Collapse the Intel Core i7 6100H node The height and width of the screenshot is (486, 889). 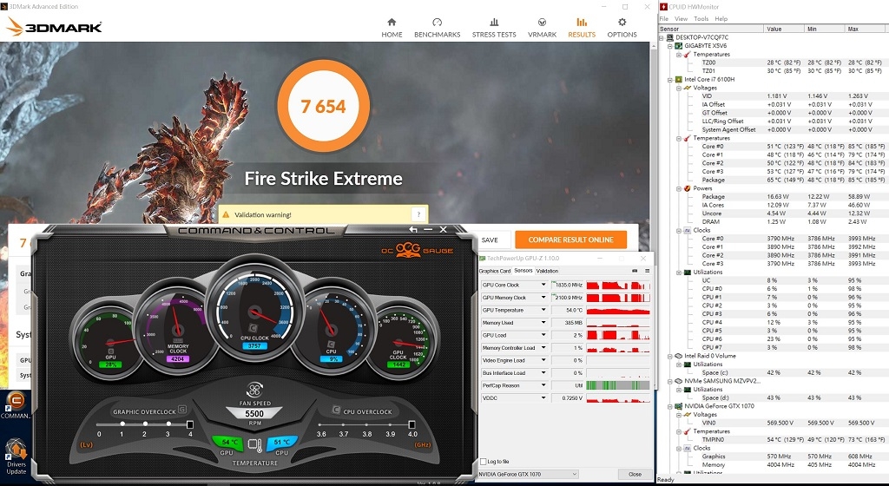click(x=670, y=79)
